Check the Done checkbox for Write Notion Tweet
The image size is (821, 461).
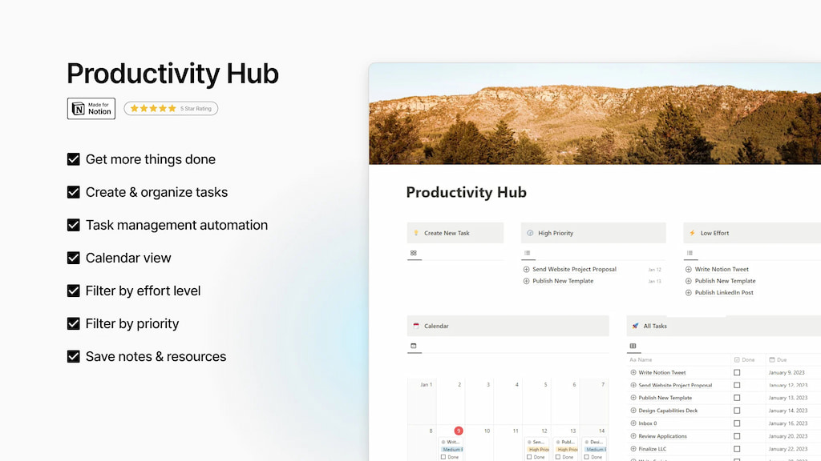(737, 372)
